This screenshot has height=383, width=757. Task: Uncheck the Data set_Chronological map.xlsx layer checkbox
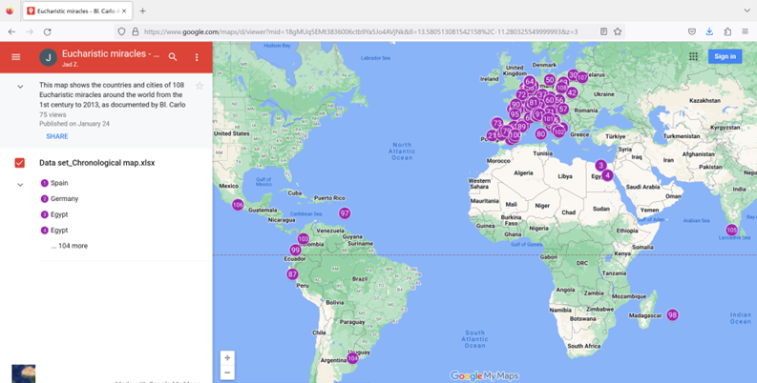20,163
